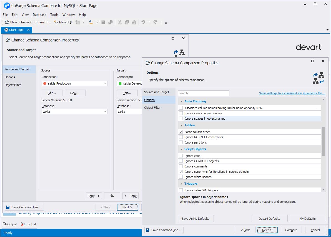Click the Save toolbar icon
The height and width of the screenshot is (237, 331).
coord(103,22)
